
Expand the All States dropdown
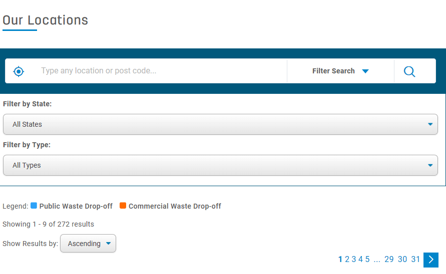[x=220, y=124]
